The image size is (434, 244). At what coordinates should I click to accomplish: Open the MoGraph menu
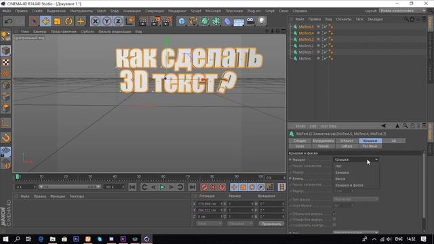pyautogui.click(x=213, y=11)
